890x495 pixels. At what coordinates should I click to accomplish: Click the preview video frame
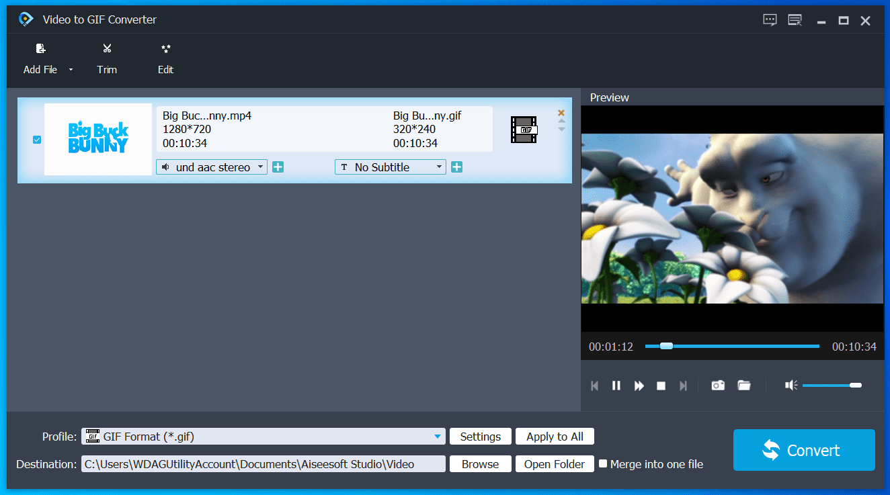click(732, 219)
